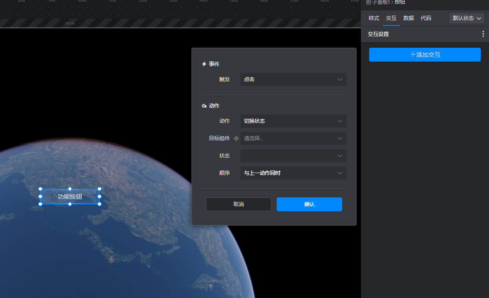Select the 功能按钮 component on canvas
The image size is (489, 298).
(70, 196)
